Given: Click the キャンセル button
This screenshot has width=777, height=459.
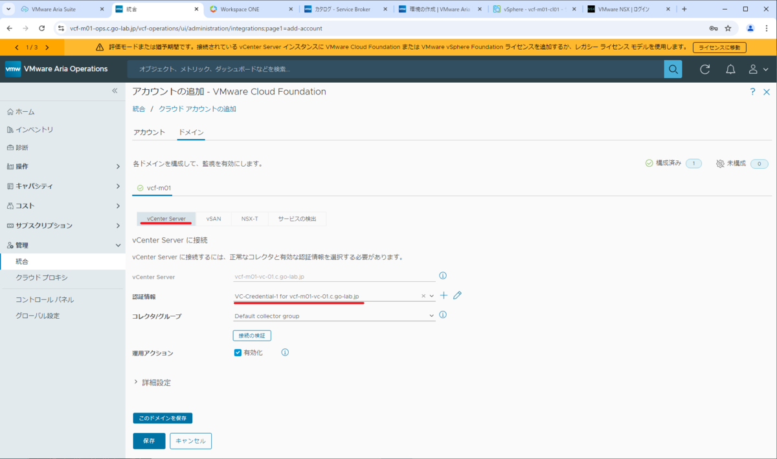Looking at the screenshot, I should click(x=190, y=441).
